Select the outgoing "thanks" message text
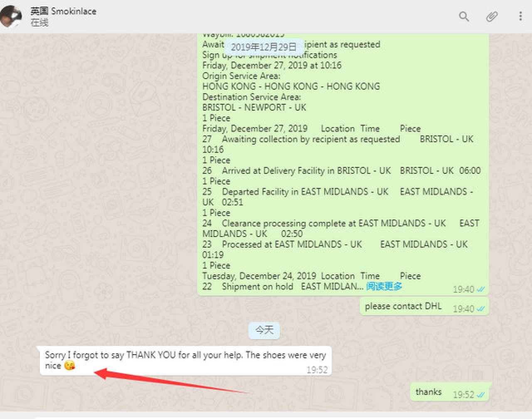 tap(428, 392)
